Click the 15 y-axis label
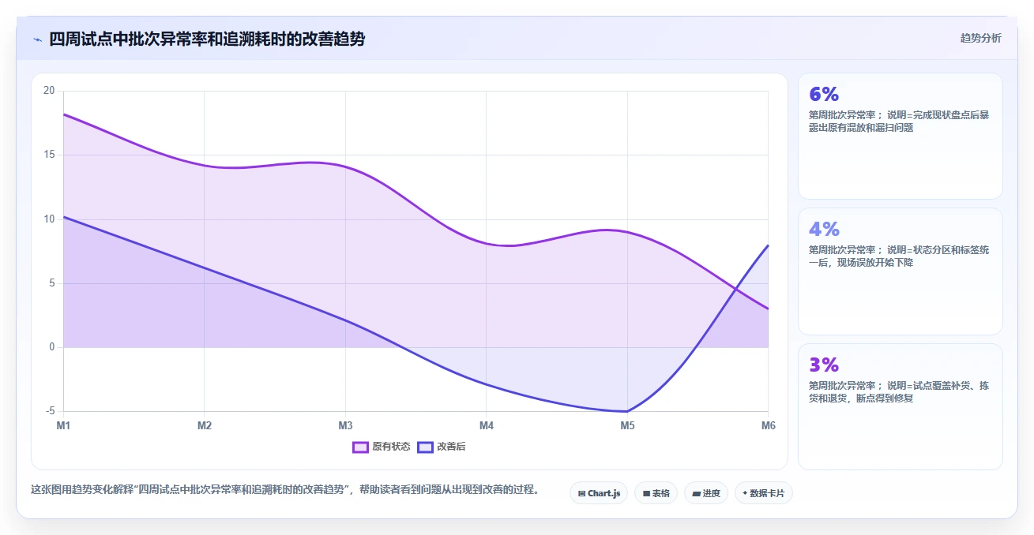Image resolution: width=1034 pixels, height=535 pixels. point(49,155)
